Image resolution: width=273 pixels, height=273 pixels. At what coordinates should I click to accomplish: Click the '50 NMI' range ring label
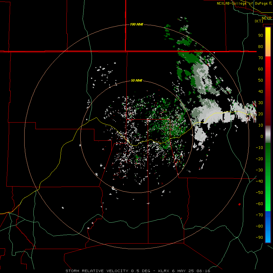[136, 80]
